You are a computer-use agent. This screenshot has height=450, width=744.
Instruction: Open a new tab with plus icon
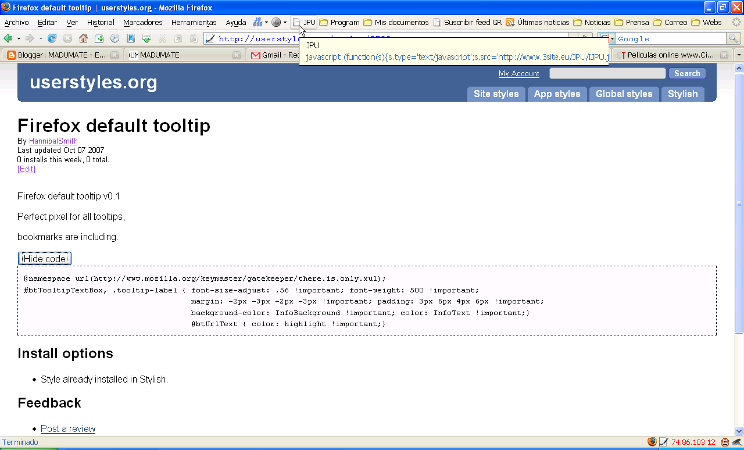coord(99,38)
